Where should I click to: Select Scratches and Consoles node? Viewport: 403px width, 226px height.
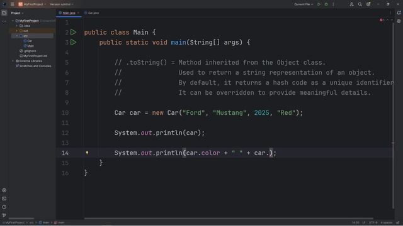[33, 66]
